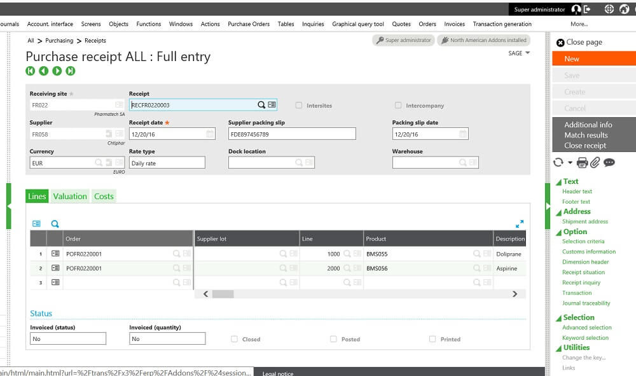Open calendar picker for Receipt date

coord(211,134)
